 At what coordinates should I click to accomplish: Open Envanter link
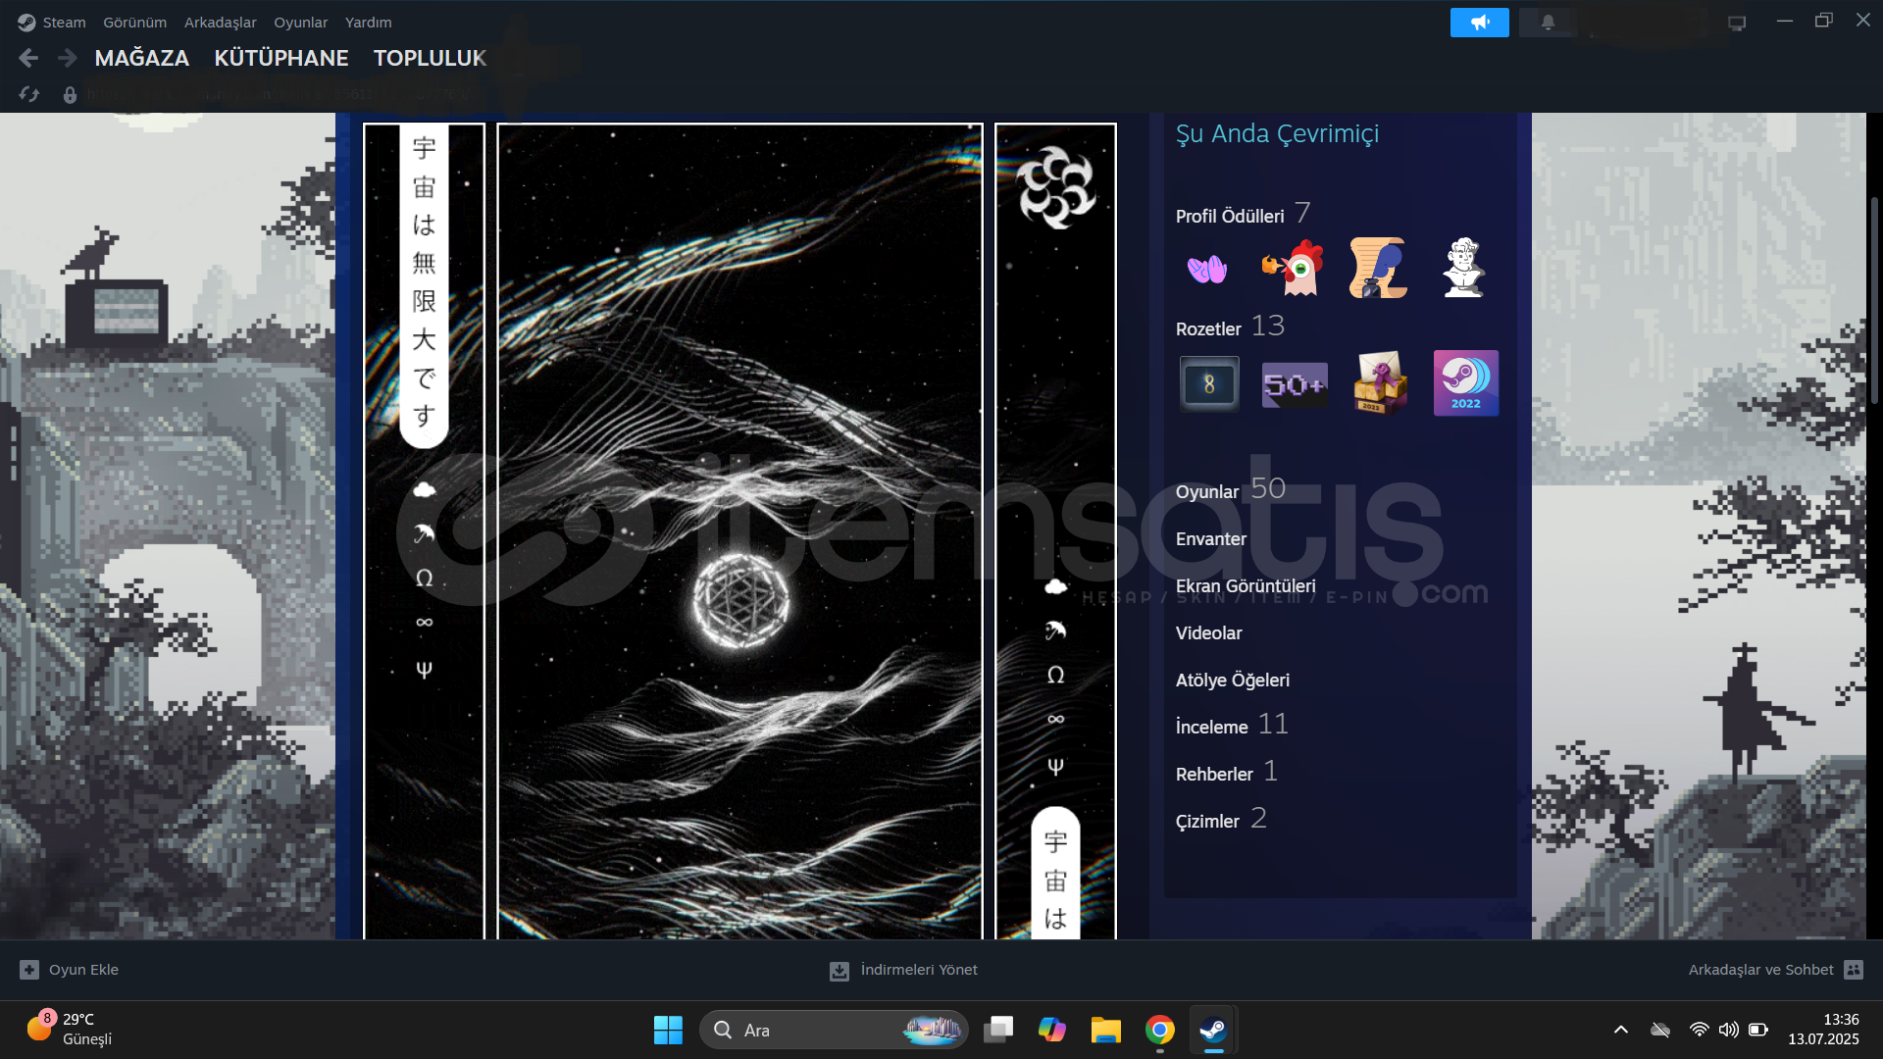coord(1211,539)
